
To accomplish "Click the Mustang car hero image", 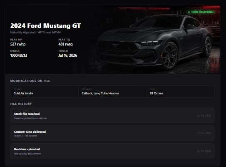I will click(155, 40).
